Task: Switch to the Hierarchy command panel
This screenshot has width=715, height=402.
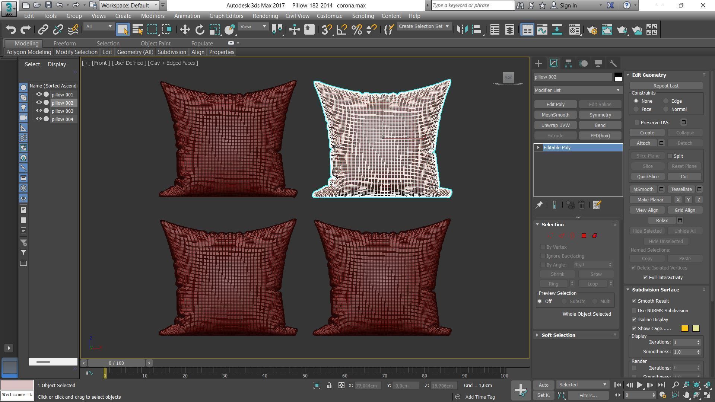Action: (568, 64)
